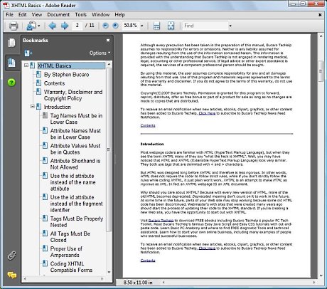The height and width of the screenshot is (289, 327).
Task: Open the Comments speech bubbles icon
Action: [12, 275]
